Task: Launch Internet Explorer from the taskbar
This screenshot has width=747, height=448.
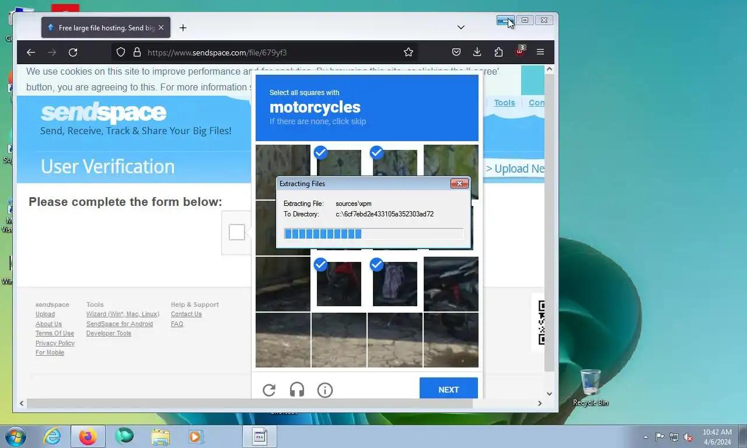Action: 52,436
